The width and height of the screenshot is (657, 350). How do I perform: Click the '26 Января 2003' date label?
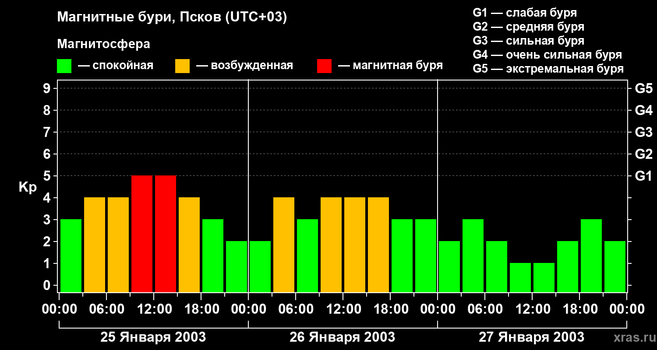[x=343, y=337]
